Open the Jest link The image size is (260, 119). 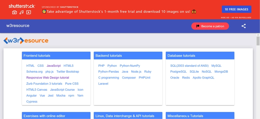tap(51, 96)
